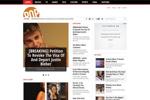Image resolution: width=150 pixels, height=100 pixels.
Task: Open the MOVIES nav section
Action: coord(38,2)
